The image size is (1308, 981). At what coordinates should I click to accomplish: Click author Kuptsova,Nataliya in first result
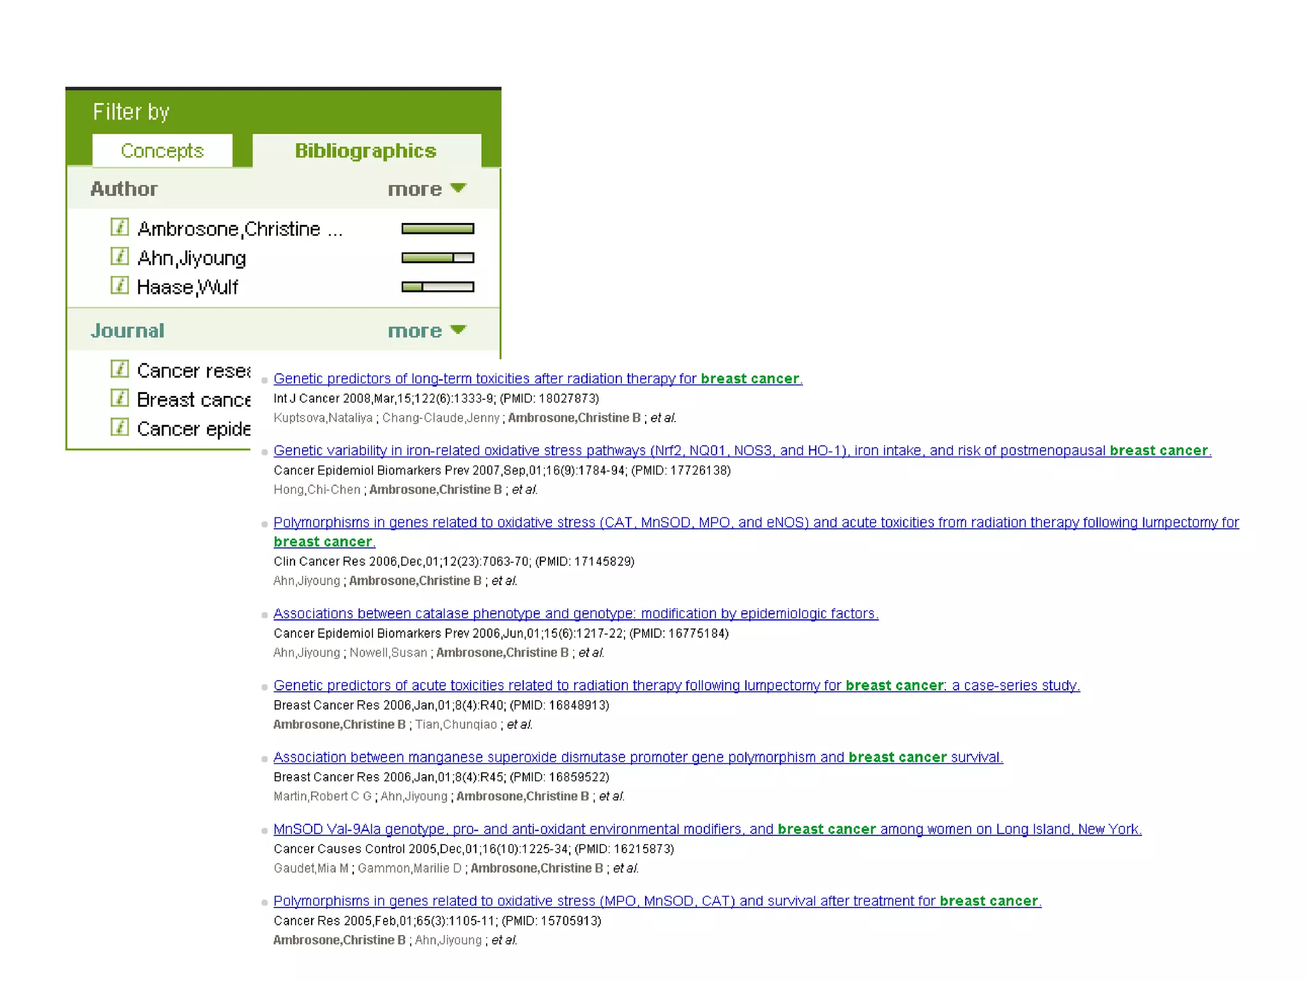pos(323,418)
